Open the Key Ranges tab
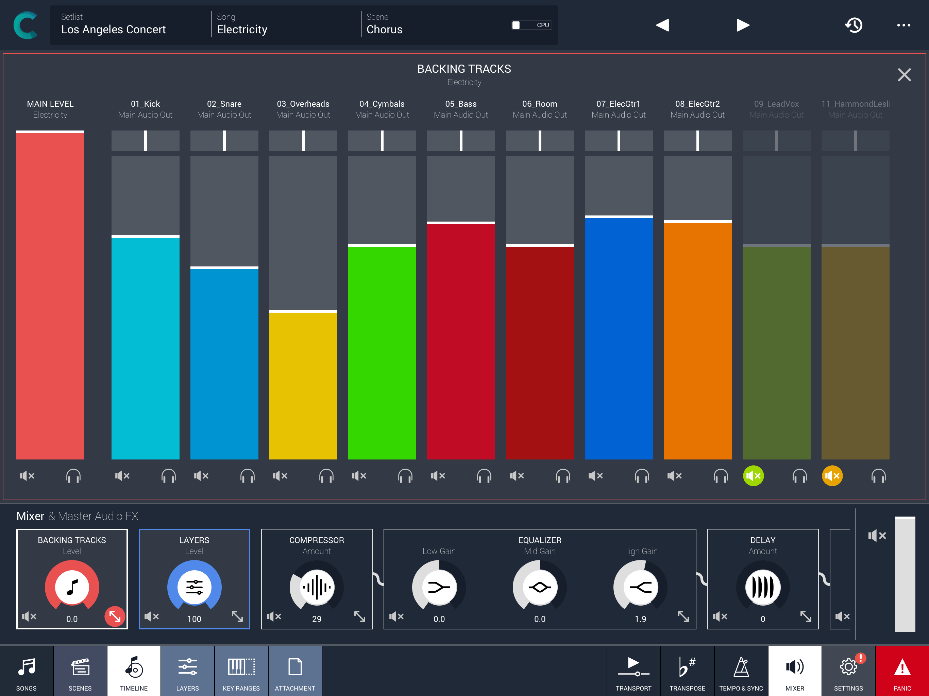The image size is (929, 696). click(241, 671)
